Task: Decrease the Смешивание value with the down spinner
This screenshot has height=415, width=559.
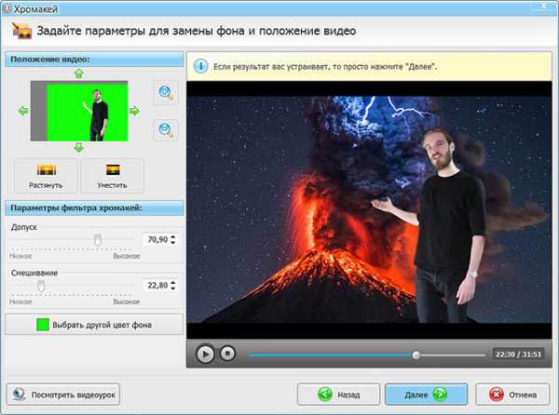Action: [173, 288]
